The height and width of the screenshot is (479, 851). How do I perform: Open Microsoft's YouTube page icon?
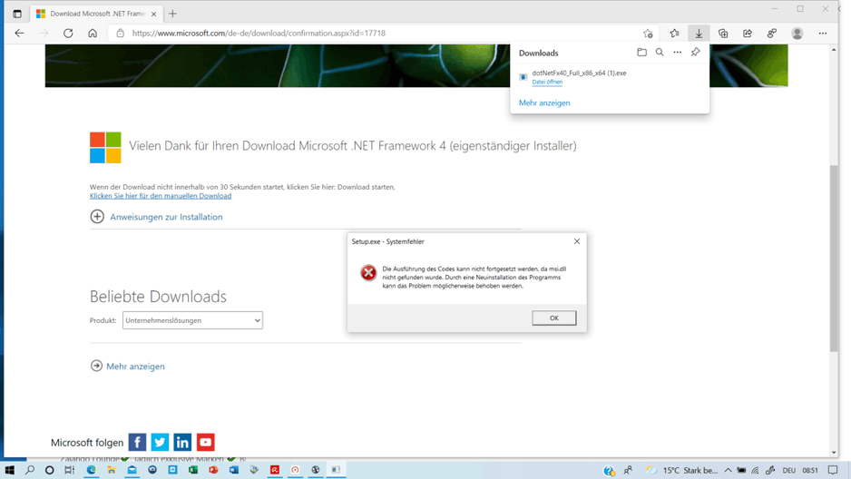tap(206, 442)
